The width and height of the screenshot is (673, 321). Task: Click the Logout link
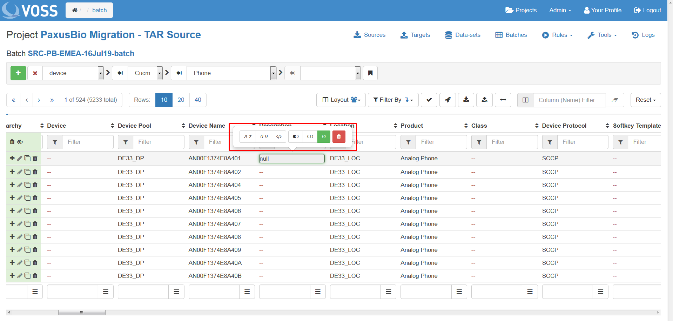(x=647, y=10)
